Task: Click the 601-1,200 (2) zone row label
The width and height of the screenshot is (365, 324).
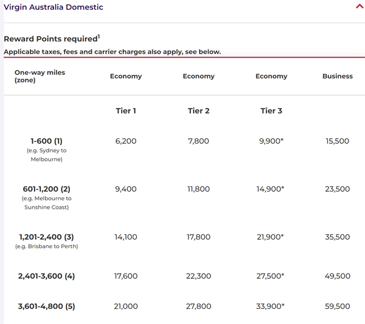Action: click(x=47, y=189)
